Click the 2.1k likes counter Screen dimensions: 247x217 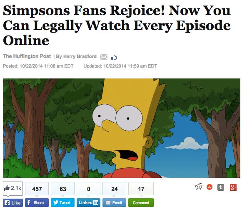(x=13, y=189)
